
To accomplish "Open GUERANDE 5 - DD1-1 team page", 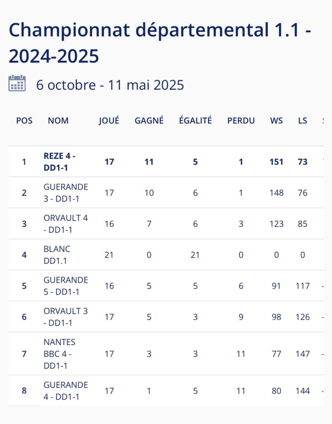I will [65, 286].
